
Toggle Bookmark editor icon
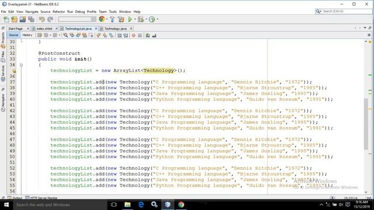click(112, 35)
